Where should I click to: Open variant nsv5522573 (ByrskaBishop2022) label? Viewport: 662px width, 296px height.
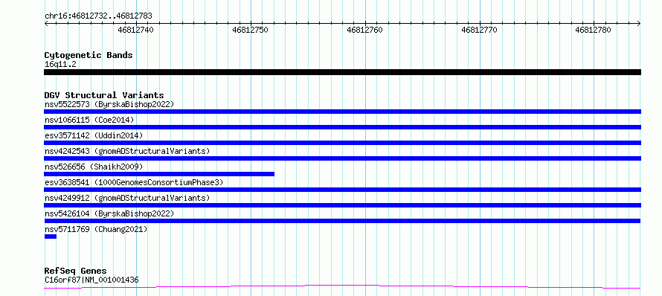pyautogui.click(x=109, y=104)
